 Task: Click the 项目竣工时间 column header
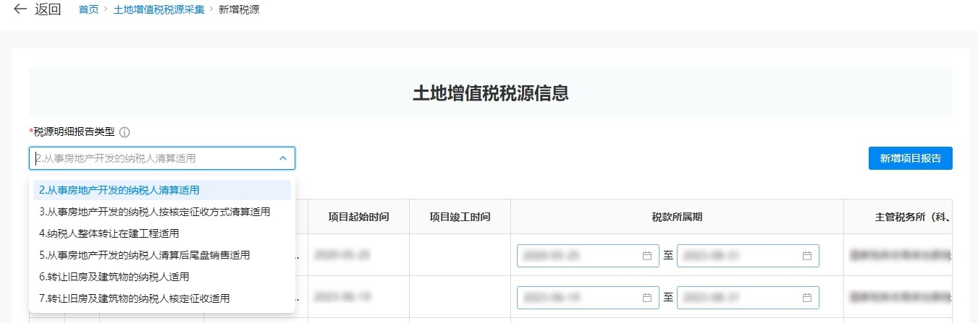[460, 217]
